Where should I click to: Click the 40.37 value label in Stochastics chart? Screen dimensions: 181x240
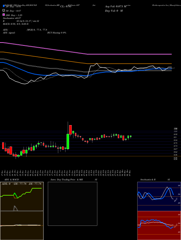[x=176, y=200]
